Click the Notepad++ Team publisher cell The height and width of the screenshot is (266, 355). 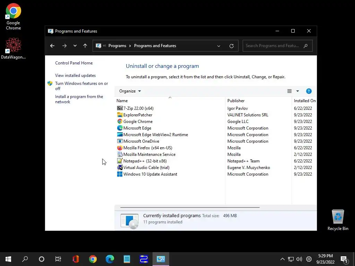(243, 161)
